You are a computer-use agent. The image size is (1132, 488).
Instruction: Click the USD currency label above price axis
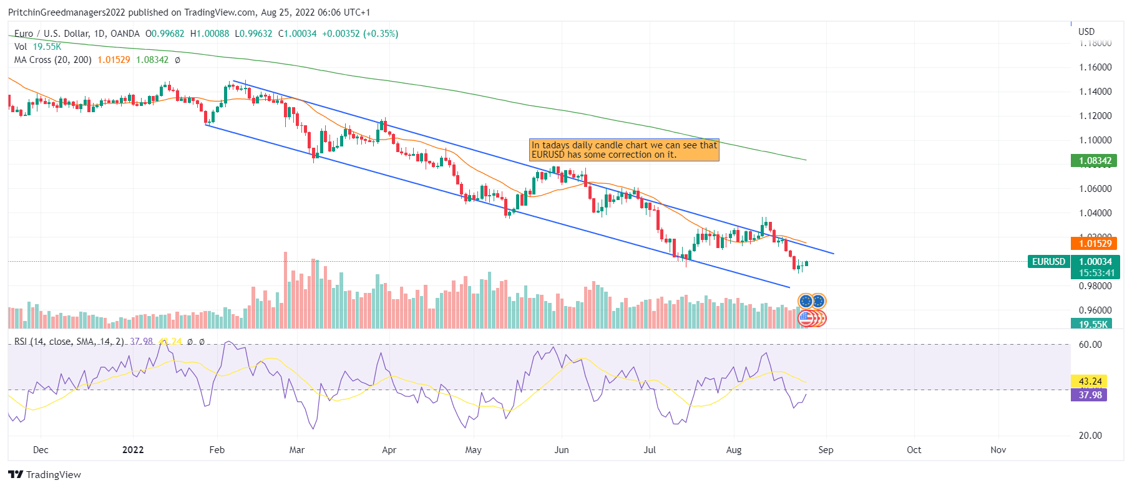(1086, 31)
